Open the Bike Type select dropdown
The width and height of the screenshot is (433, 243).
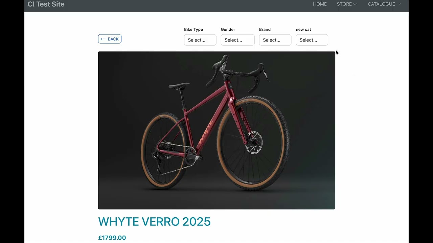point(200,40)
